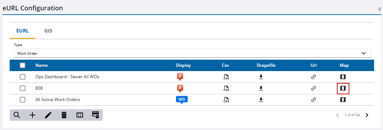Click the '1–3 of 34' pagination text
Image resolution: width=383 pixels, height=130 pixels.
(x=352, y=115)
